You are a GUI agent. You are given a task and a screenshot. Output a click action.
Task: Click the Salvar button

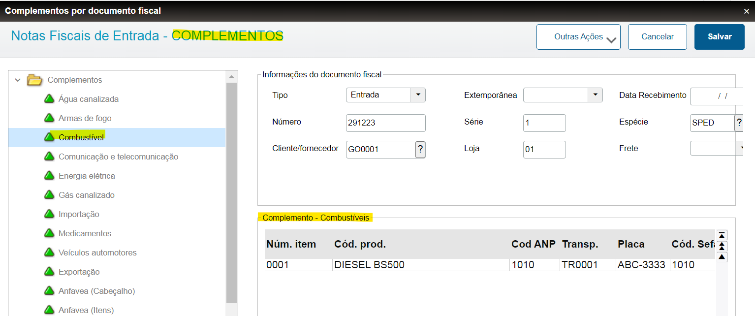(719, 36)
